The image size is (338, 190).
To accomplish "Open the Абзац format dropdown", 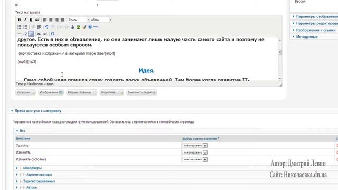I will click(x=101, y=20).
